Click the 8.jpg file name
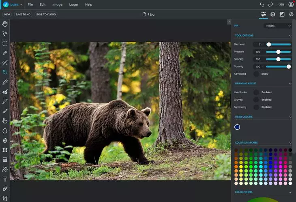This screenshot has height=202, width=296. click(x=151, y=14)
